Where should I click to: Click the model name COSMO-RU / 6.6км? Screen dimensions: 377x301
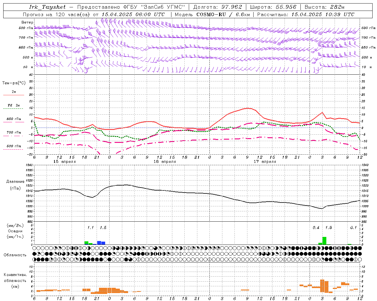[223, 14]
